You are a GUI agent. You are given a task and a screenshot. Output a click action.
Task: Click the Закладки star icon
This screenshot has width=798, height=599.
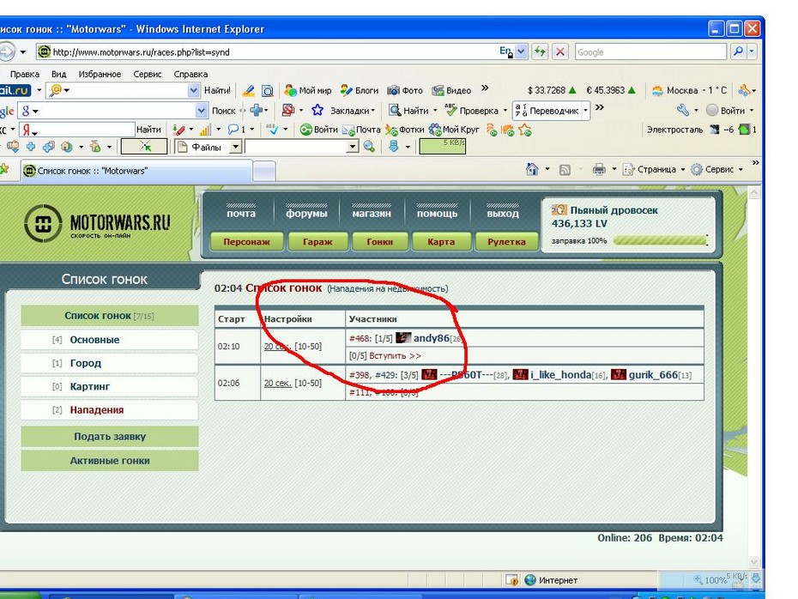click(x=317, y=111)
